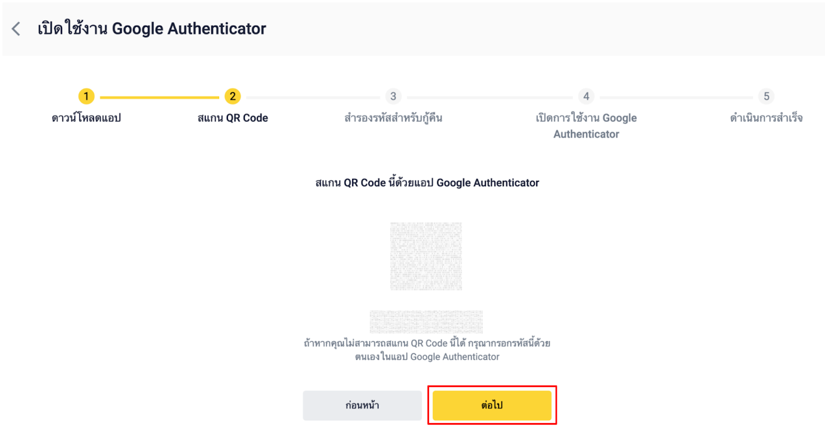Viewport: 825px width, 437px height.
Task: Click the page title เปิดใช้งาน Google Authenticator
Action: pyautogui.click(x=152, y=29)
